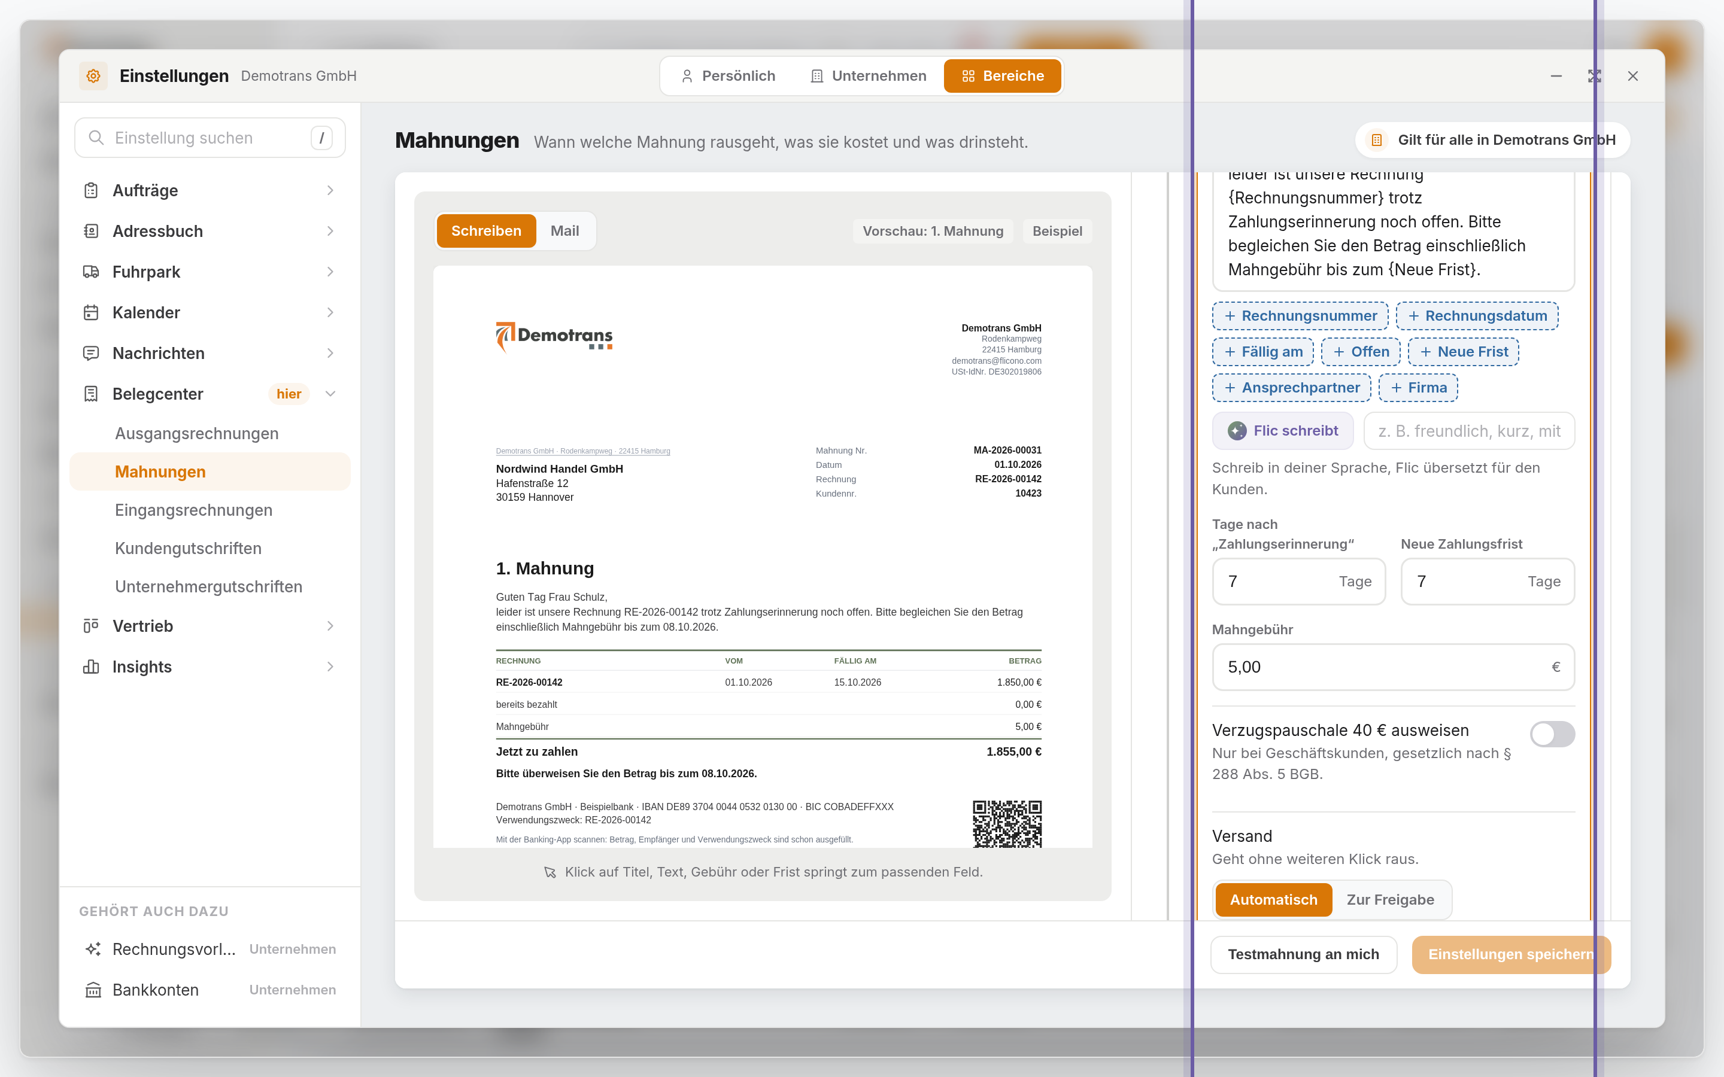Expand the Kalender section chevron
Screen dimensions: 1724x1077
[330, 312]
